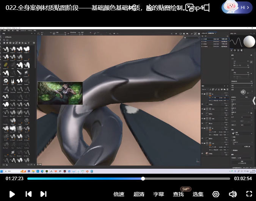Screen dimensions: 256x201
Task: Mute the video volume speaker icon
Action: pos(232,194)
